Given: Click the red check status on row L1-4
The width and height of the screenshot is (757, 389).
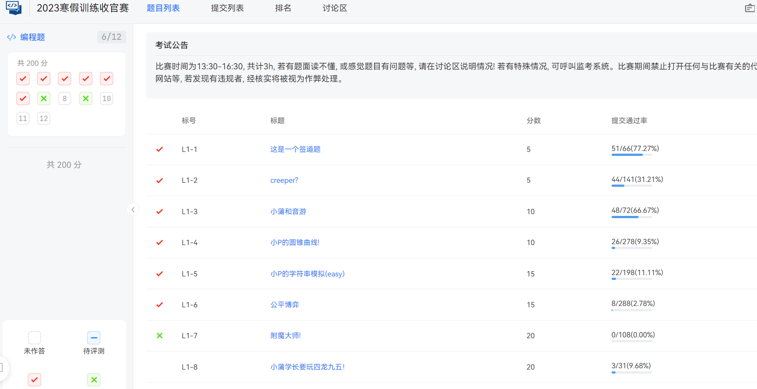Looking at the screenshot, I should click(160, 242).
